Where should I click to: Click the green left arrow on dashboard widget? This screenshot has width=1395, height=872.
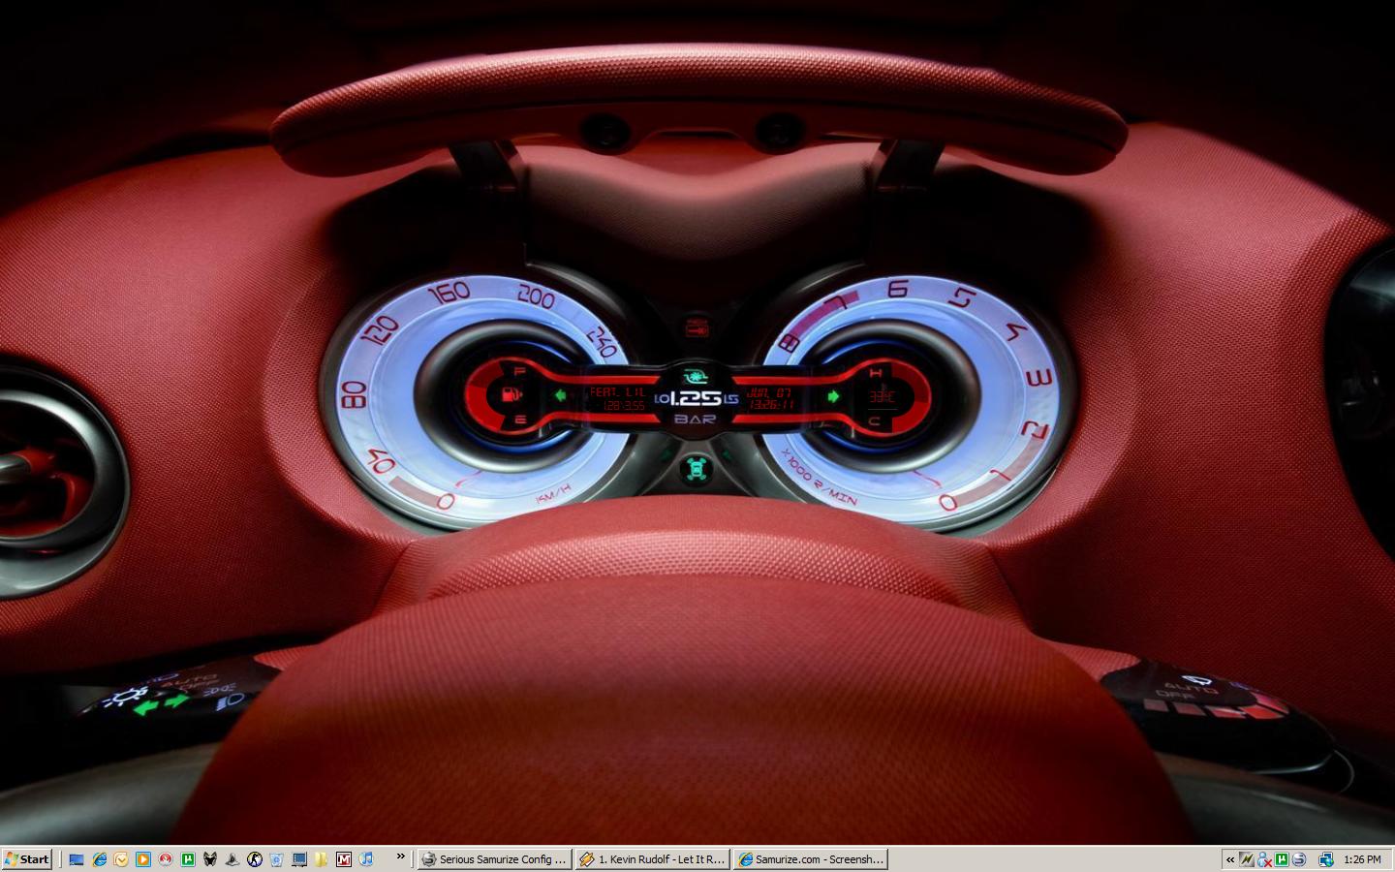point(559,395)
